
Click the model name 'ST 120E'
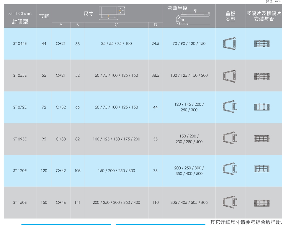point(20,171)
